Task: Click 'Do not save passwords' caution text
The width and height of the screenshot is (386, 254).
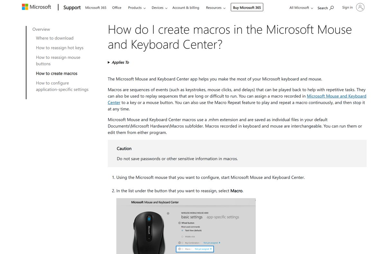Action: coord(177,158)
